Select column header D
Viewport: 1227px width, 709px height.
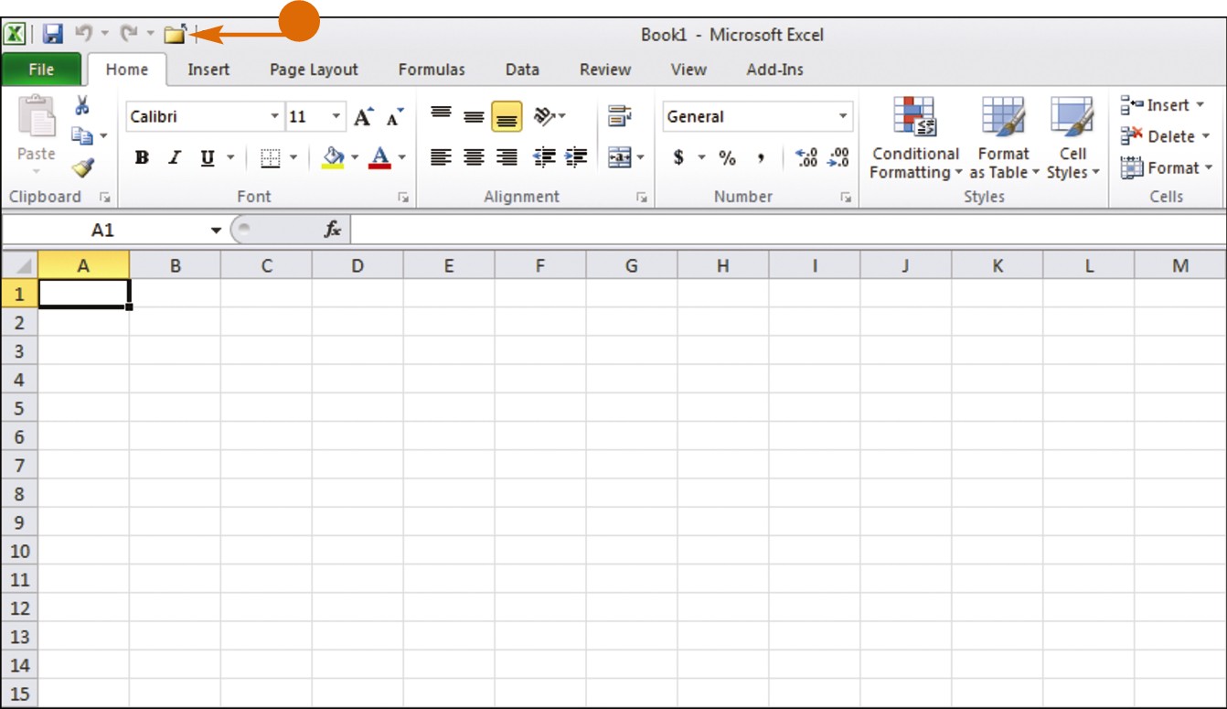point(357,266)
